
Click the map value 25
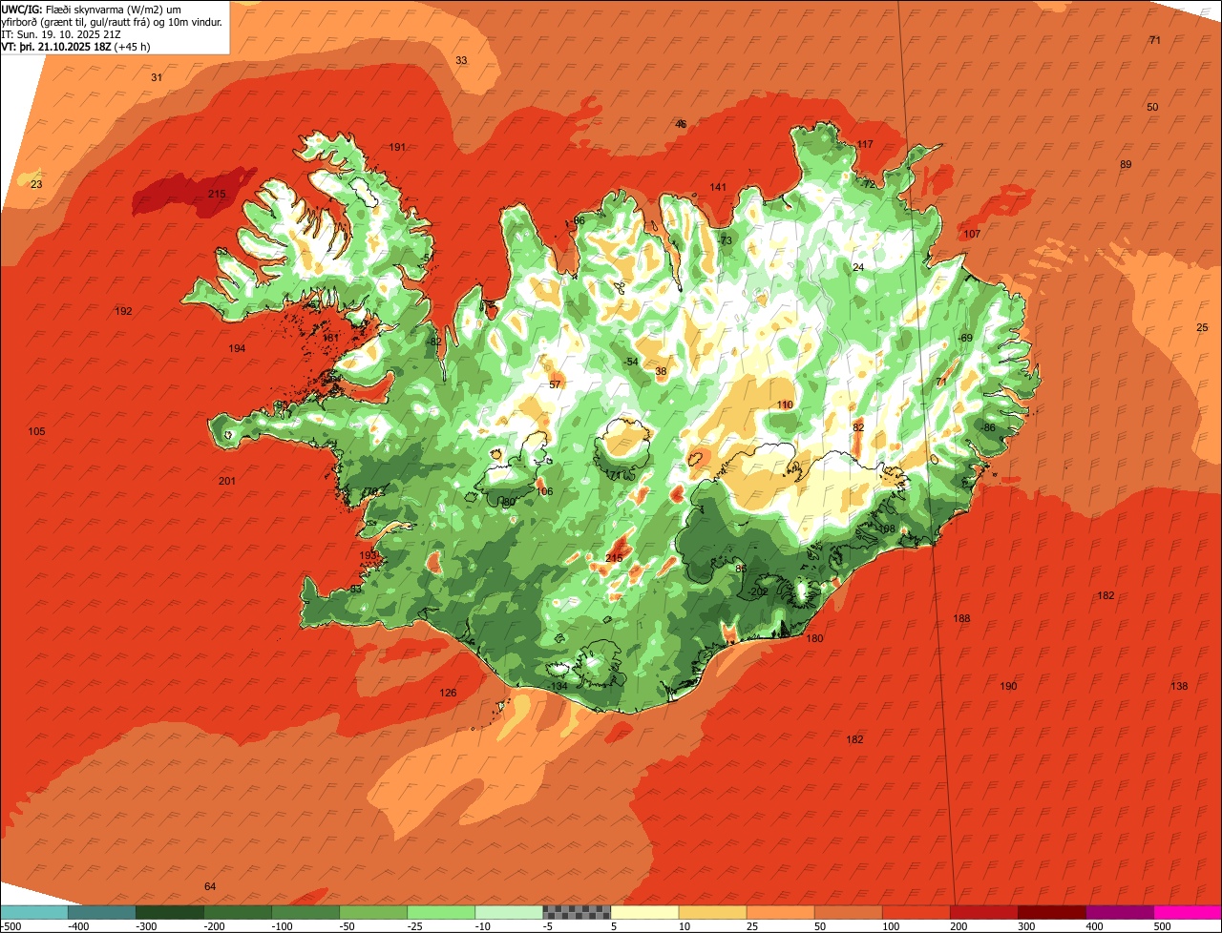tap(1202, 327)
